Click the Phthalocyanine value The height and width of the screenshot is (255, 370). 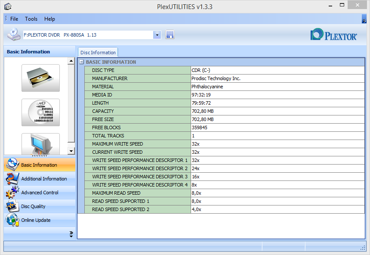tap(207, 87)
